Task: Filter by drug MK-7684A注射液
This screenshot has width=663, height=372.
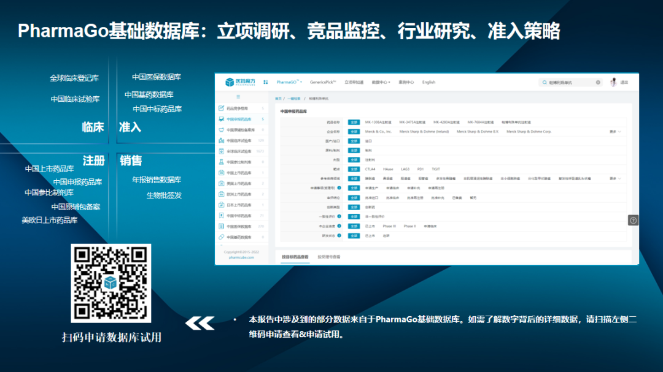Action: point(480,123)
